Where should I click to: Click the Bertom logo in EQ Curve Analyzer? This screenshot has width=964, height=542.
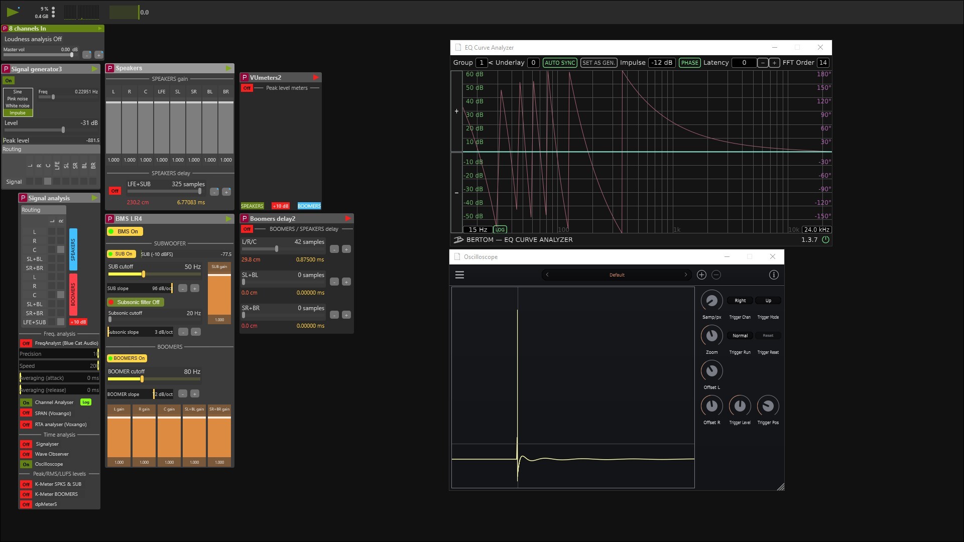458,240
